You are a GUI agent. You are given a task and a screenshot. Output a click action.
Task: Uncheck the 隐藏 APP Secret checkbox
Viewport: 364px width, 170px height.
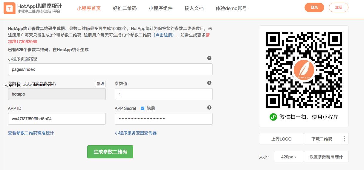(143, 108)
